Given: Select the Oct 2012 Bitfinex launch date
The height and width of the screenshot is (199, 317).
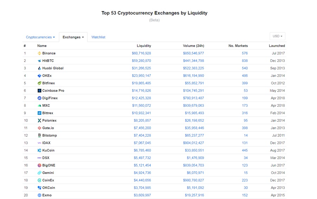Looking at the screenshot, I should click(x=278, y=83).
